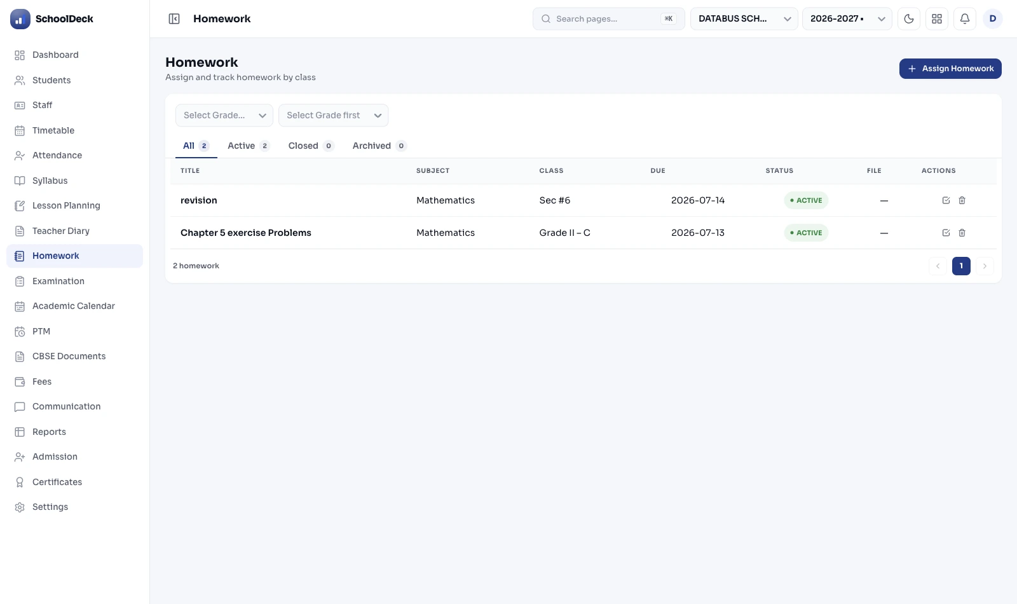Open Lesson Planning page
1017x604 pixels.
click(x=74, y=206)
